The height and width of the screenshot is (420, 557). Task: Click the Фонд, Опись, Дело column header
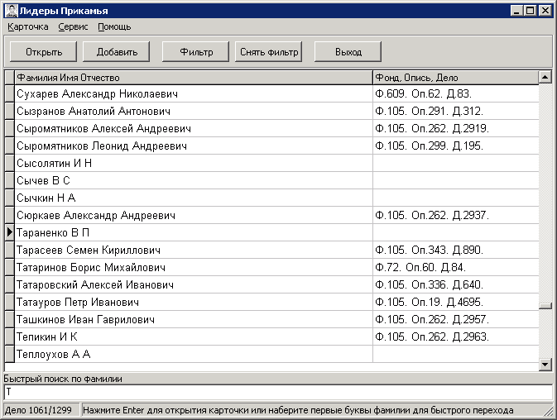pyautogui.click(x=456, y=78)
